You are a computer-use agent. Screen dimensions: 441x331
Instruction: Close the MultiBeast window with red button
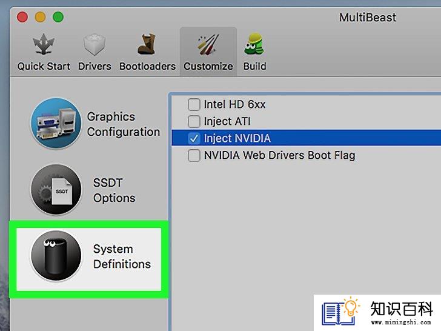click(x=22, y=17)
